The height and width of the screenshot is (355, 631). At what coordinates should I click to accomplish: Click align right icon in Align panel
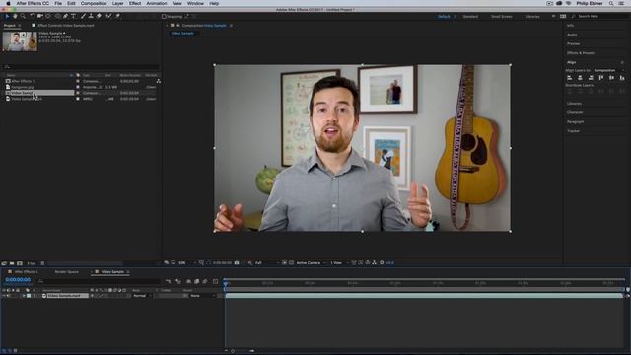coord(591,77)
